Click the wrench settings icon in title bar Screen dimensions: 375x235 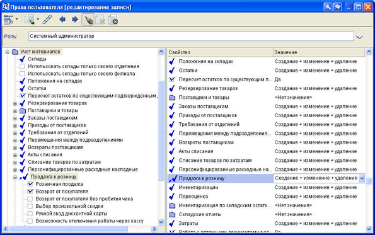pyautogui.click(x=328, y=7)
